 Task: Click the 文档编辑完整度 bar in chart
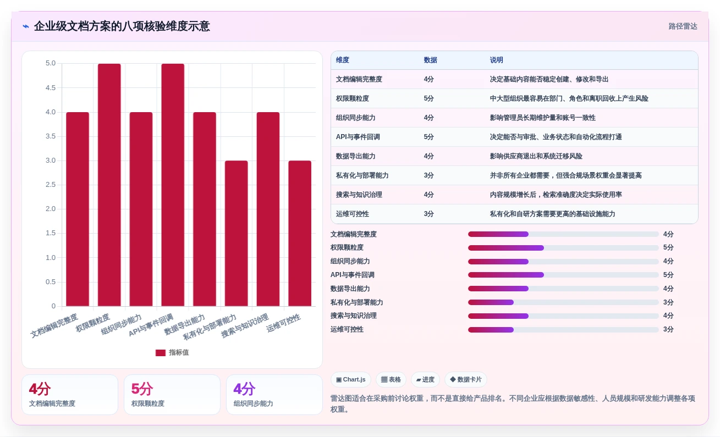pyautogui.click(x=78, y=209)
